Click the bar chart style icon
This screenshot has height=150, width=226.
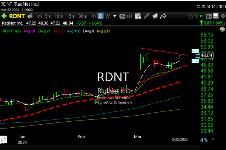pyautogui.click(x=130, y=16)
